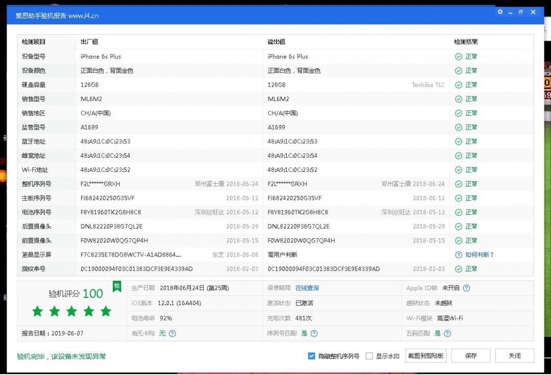Click the 验机评分 100 score

pos(76,293)
